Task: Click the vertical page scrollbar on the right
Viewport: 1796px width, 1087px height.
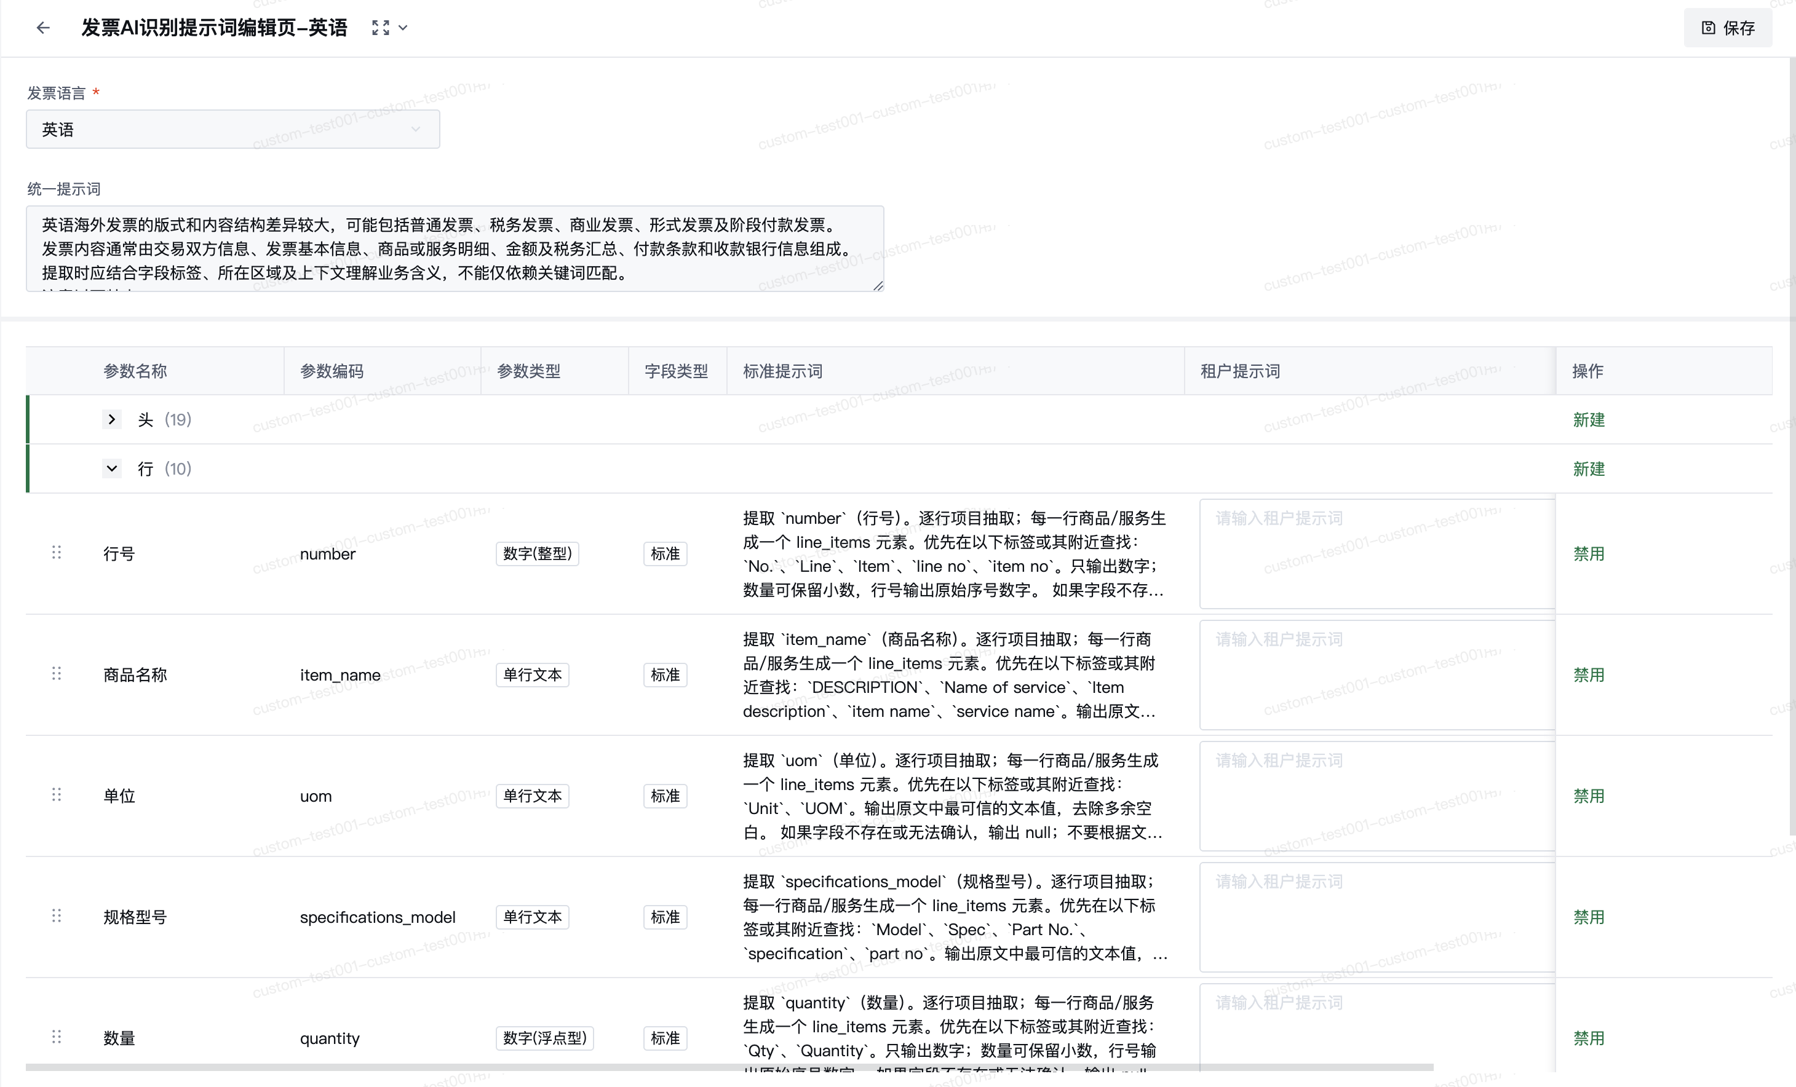Action: [1792, 446]
